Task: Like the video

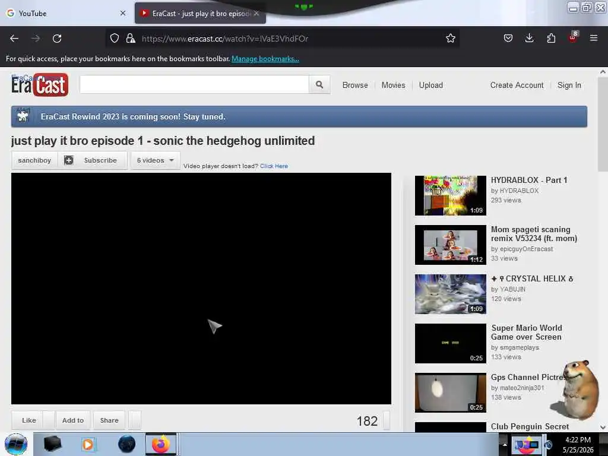Action: (x=28, y=420)
